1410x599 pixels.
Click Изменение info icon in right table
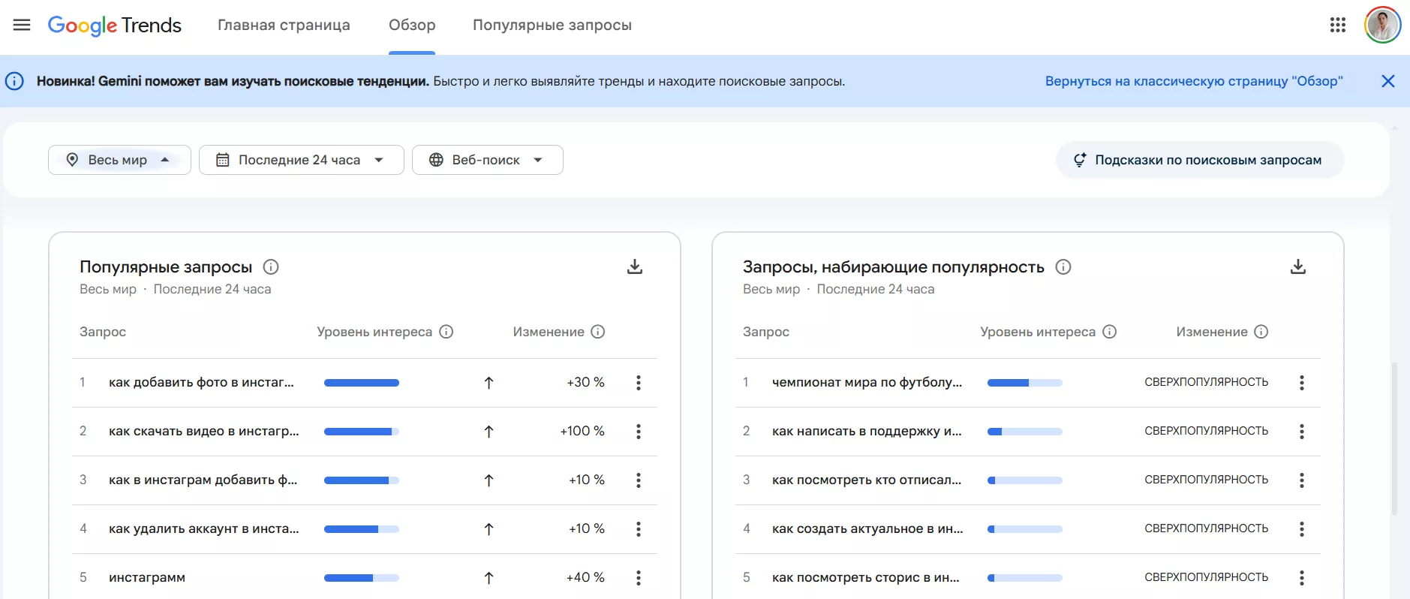coord(1261,332)
